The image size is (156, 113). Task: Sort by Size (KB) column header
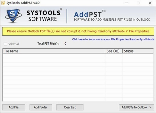[x=114, y=51]
